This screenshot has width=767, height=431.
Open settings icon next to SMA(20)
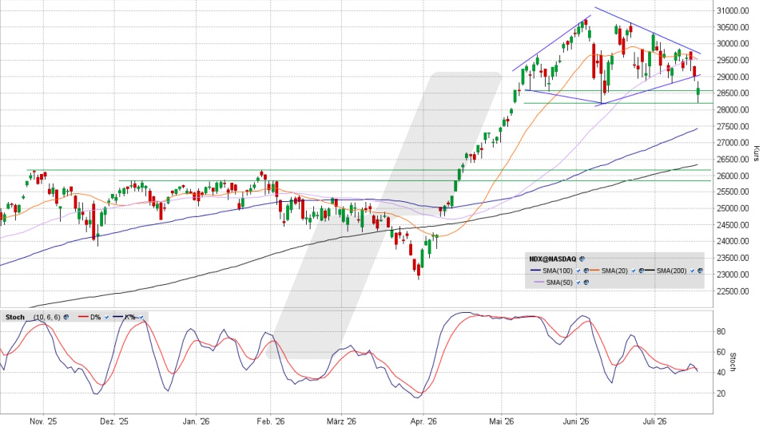click(642, 271)
